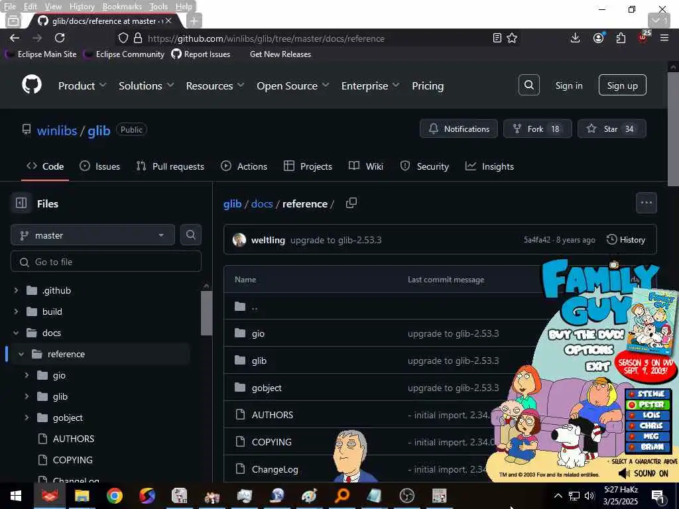Click the shield tracking protection icon
The height and width of the screenshot is (509, 679).
pos(123,38)
